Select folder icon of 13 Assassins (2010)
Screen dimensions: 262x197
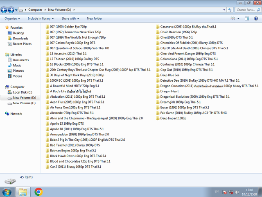click(47, 54)
